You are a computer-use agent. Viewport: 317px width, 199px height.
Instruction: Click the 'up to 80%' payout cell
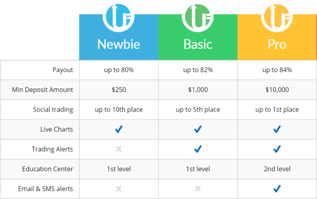(119, 70)
